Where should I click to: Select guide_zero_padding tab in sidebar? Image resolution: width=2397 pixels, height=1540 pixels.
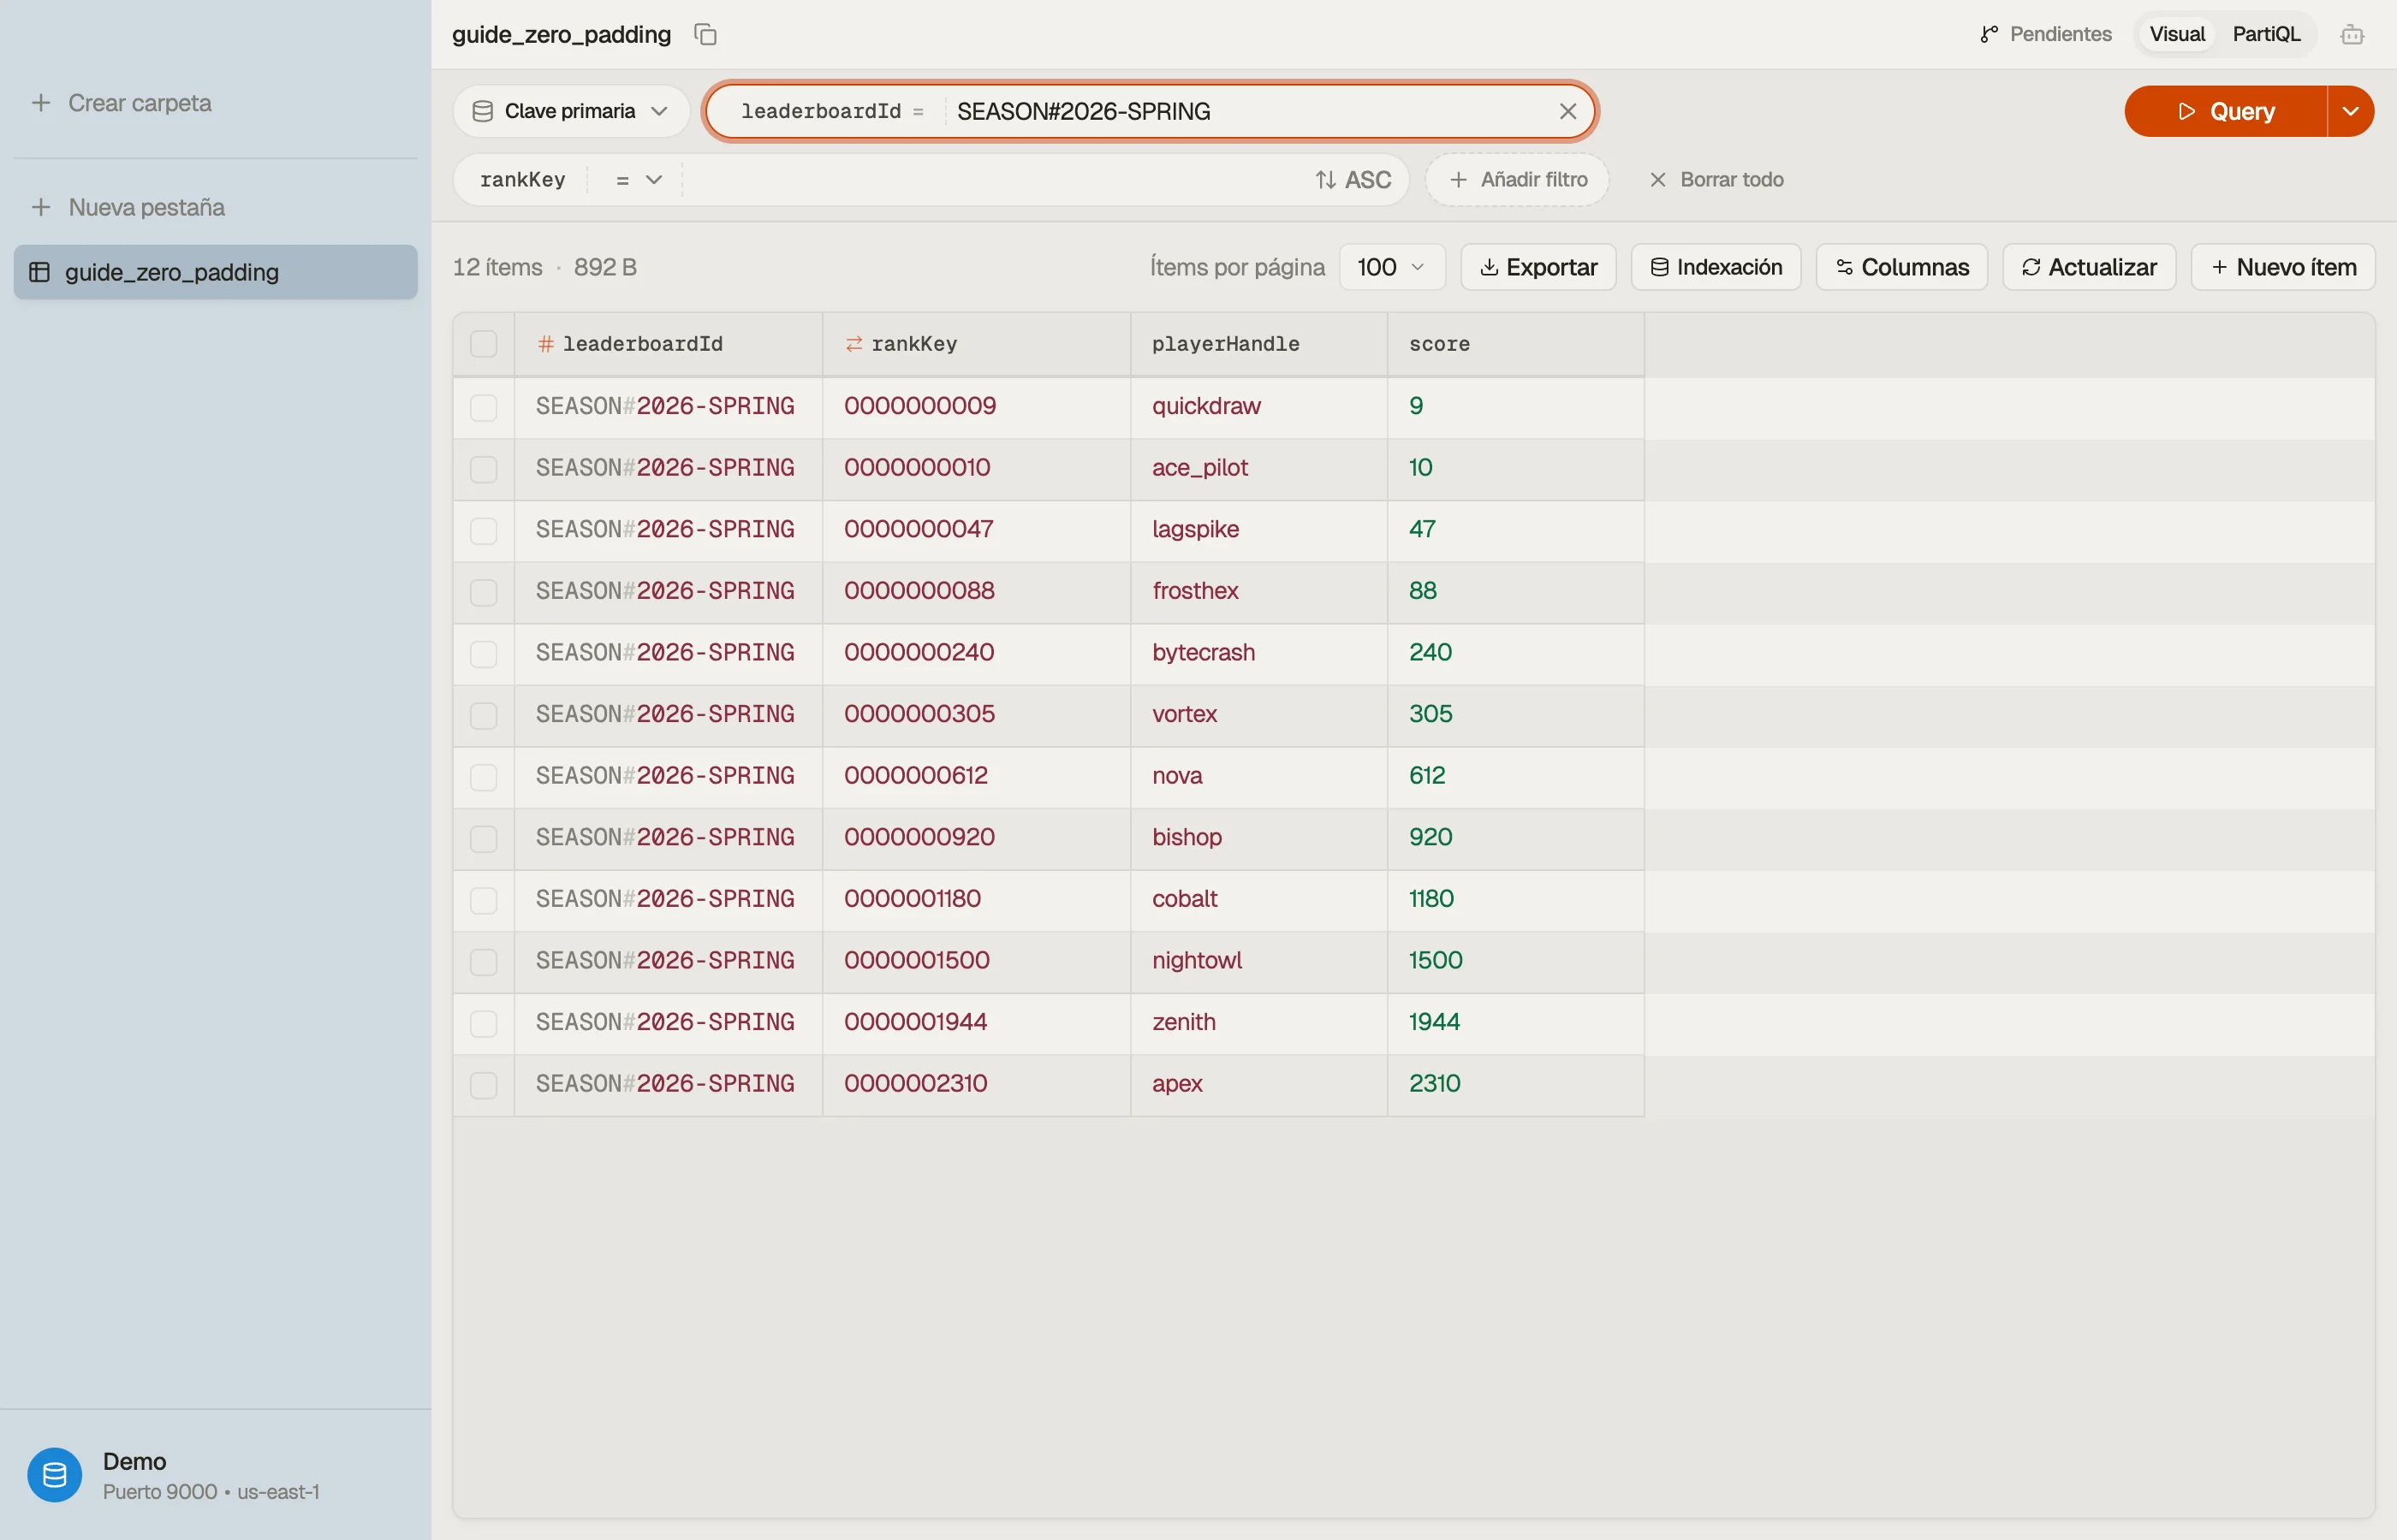215,272
